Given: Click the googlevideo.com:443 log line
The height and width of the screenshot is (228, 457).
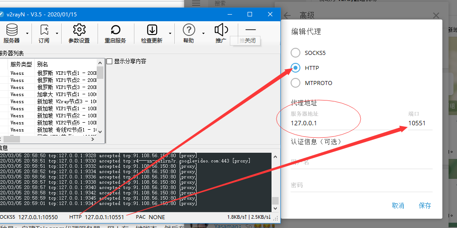Looking at the screenshot, I should (x=125, y=161).
